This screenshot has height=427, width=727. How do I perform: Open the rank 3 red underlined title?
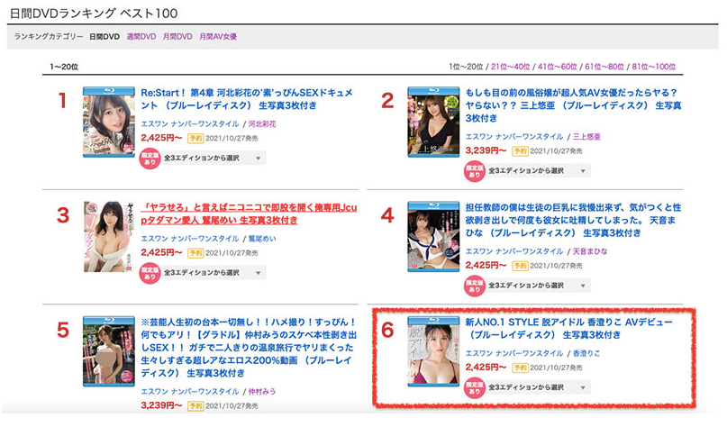coord(249,213)
